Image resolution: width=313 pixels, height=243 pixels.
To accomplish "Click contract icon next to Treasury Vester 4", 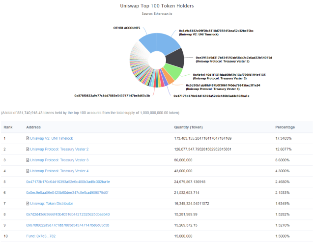I will [x=28, y=171].
